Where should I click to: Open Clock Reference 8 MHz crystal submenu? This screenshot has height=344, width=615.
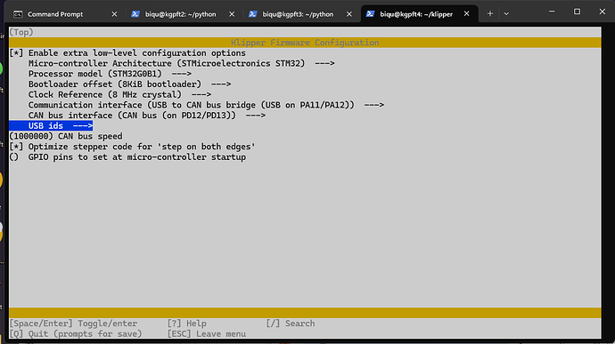119,95
